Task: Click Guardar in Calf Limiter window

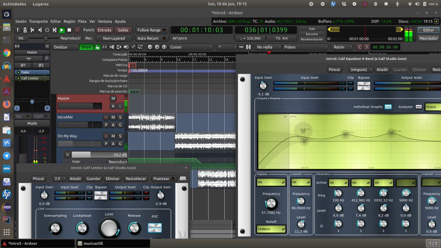Action: [93, 179]
